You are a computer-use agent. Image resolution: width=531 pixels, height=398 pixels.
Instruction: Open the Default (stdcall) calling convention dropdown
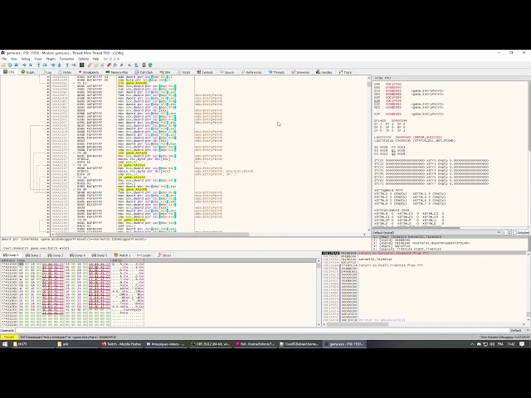click(436, 233)
